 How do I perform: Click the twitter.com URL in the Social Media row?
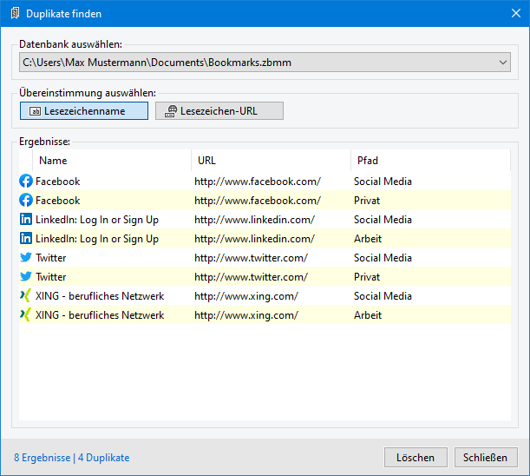point(252,258)
